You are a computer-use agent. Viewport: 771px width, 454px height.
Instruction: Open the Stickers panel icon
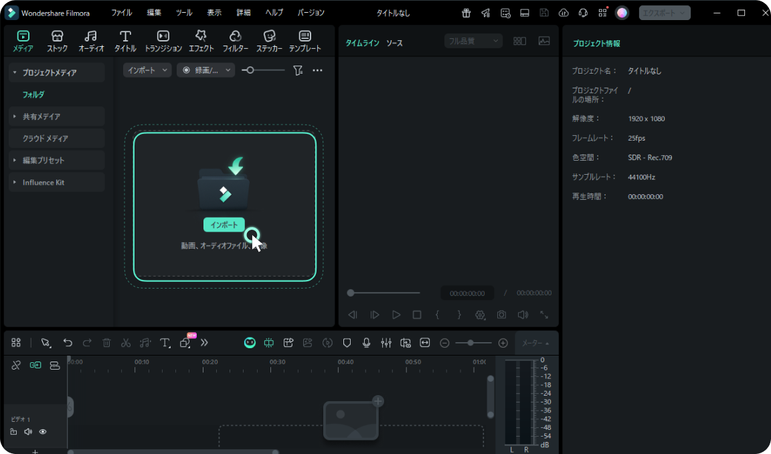269,41
